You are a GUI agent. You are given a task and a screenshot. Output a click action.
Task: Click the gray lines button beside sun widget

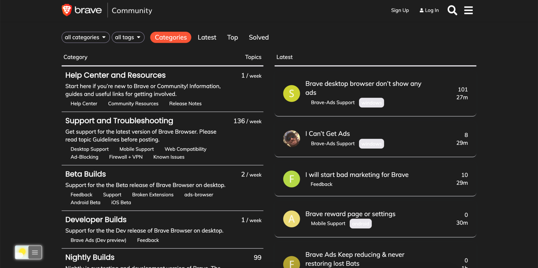pyautogui.click(x=35, y=253)
